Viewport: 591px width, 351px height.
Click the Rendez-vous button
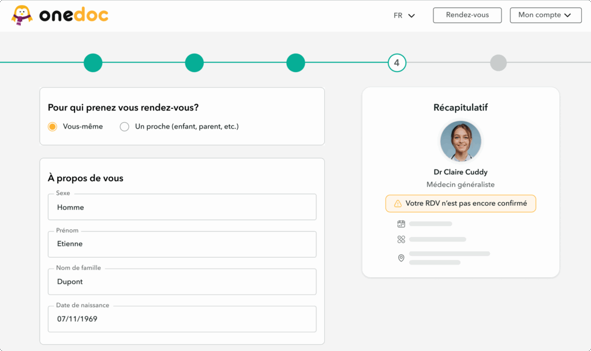click(467, 15)
